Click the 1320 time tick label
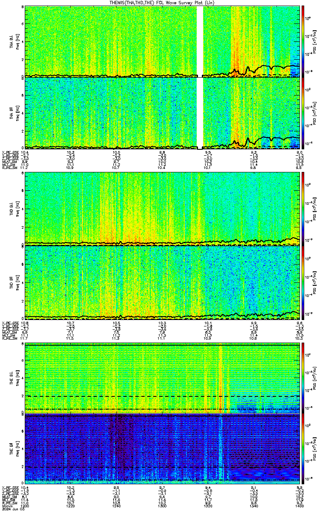320x512 pixels. pyautogui.click(x=208, y=506)
